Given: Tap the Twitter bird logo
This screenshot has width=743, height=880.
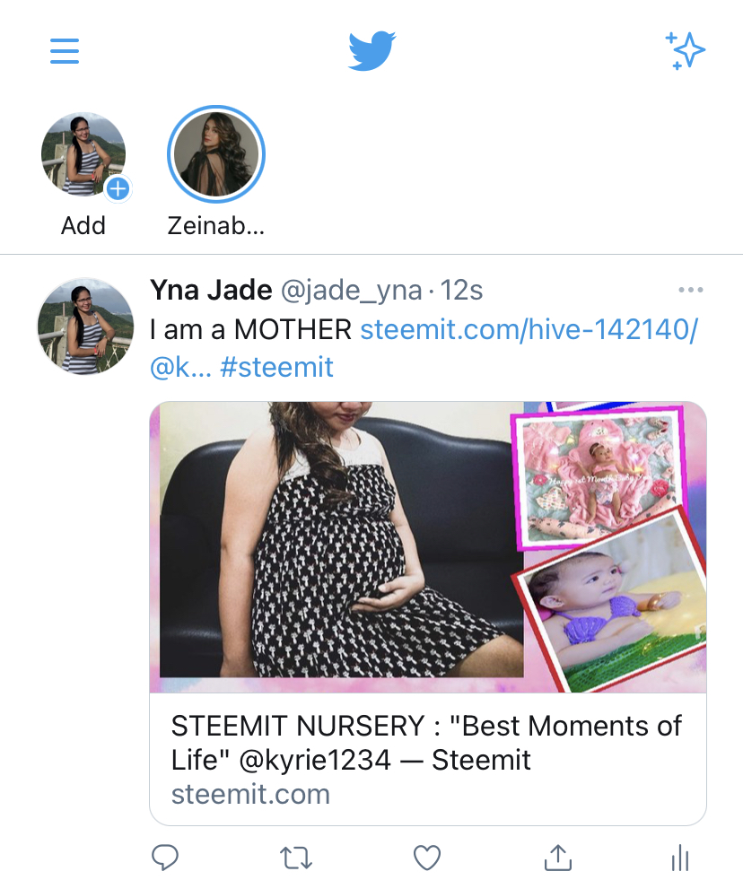Looking at the screenshot, I should point(371,51).
